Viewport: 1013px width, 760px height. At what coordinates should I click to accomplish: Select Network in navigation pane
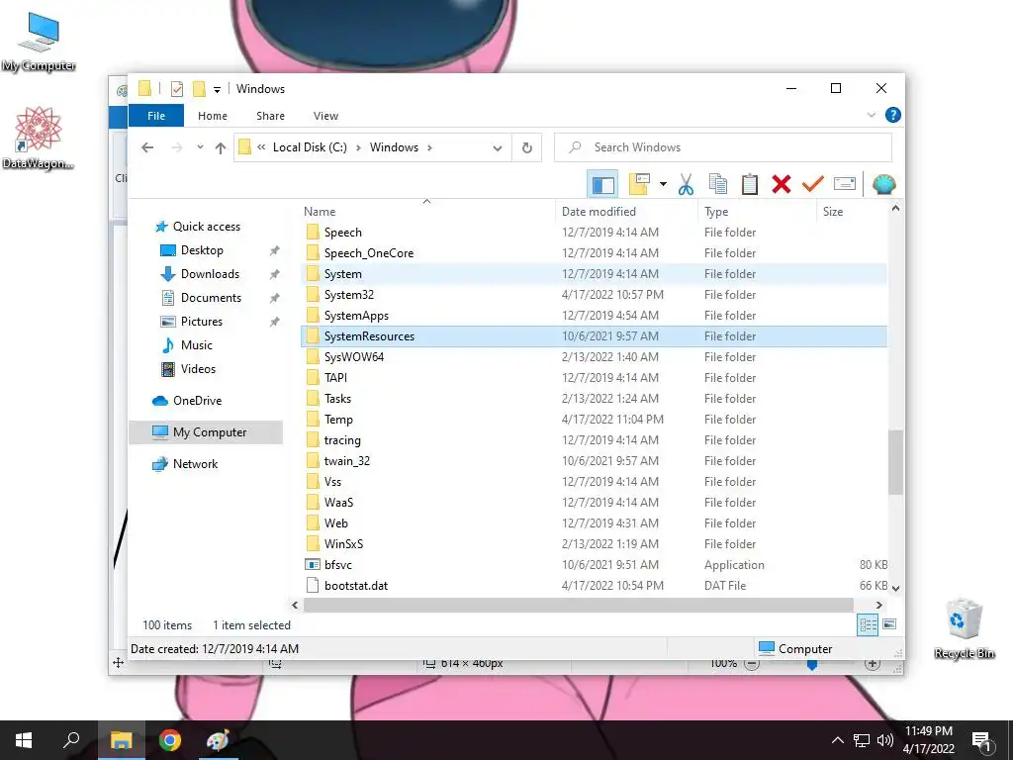[x=195, y=464]
